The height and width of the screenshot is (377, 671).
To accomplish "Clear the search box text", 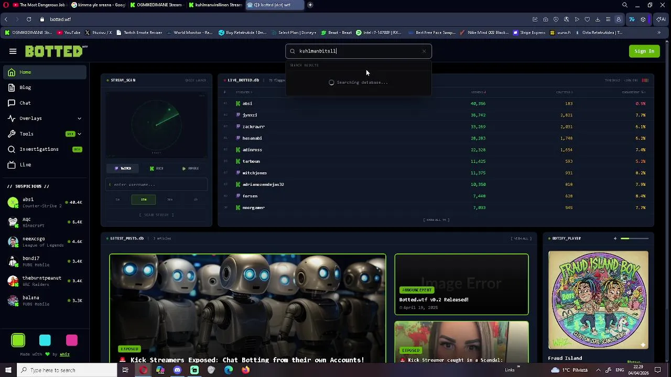I will coord(424,51).
